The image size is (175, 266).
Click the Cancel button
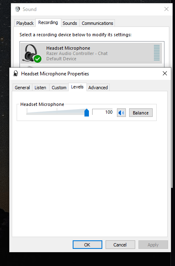(x=120, y=245)
